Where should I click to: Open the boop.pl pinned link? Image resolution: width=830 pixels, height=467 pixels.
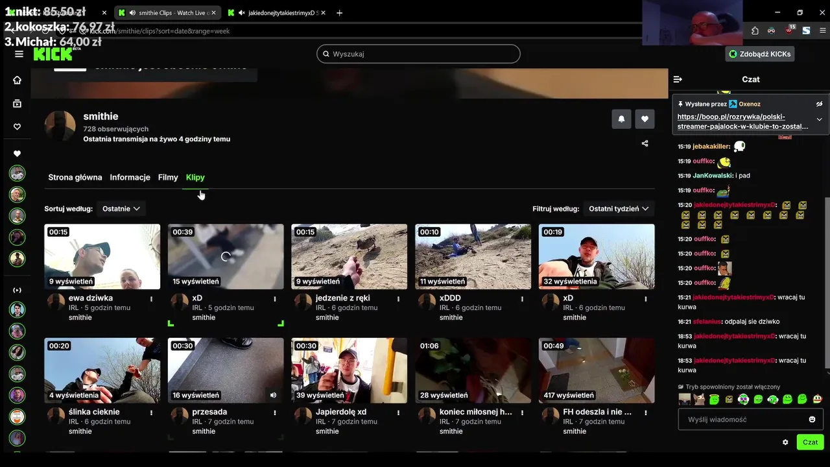742,121
